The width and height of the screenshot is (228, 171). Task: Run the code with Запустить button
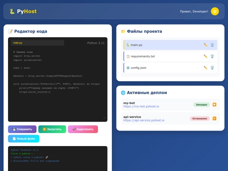pyautogui.click(x=52, y=129)
